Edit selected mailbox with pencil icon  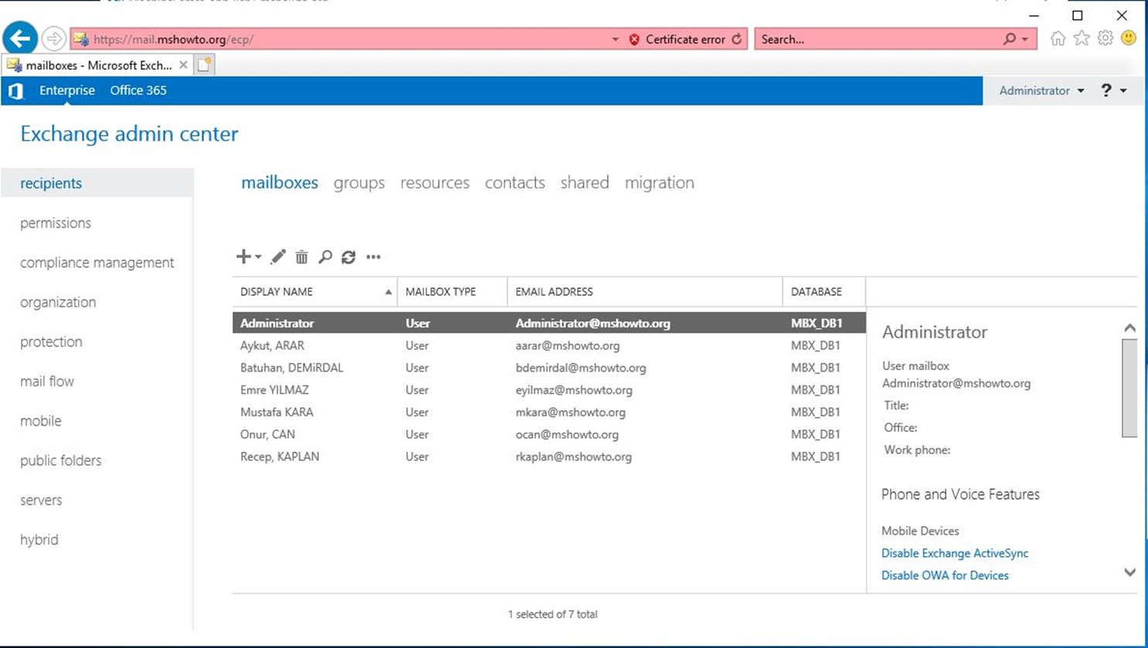[x=278, y=257]
